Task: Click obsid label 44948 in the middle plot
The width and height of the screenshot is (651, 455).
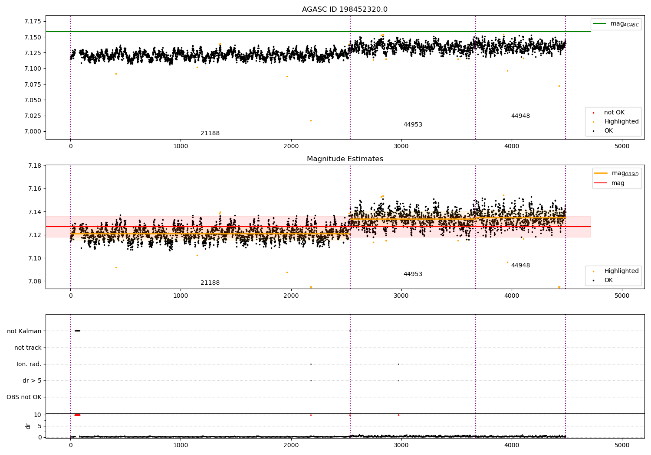Action: click(x=520, y=266)
